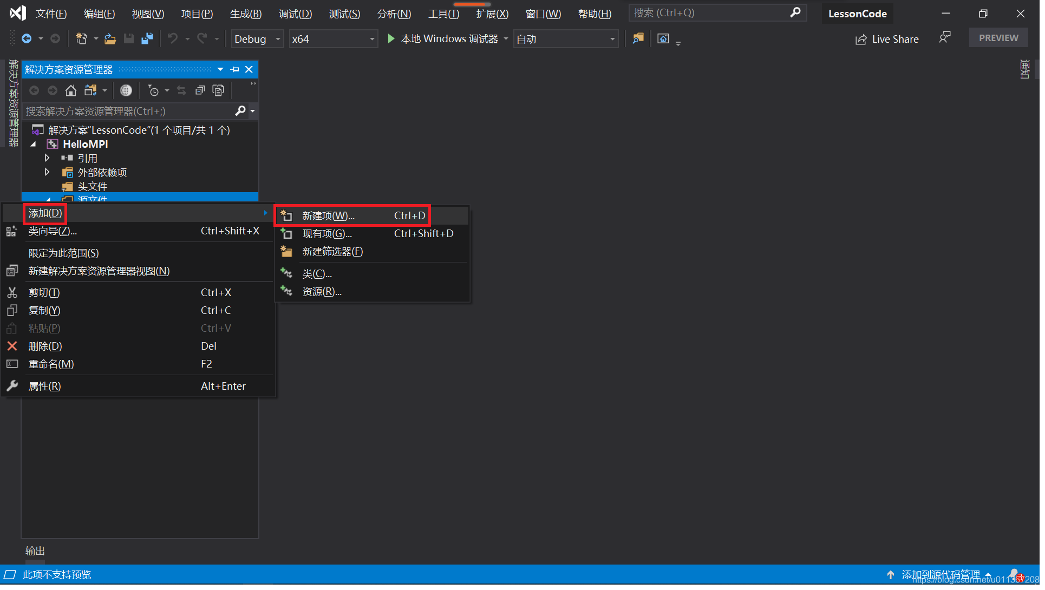The height and width of the screenshot is (590, 1045).
Task: Click the collapse all icon in Solution Explorer
Action: click(200, 90)
